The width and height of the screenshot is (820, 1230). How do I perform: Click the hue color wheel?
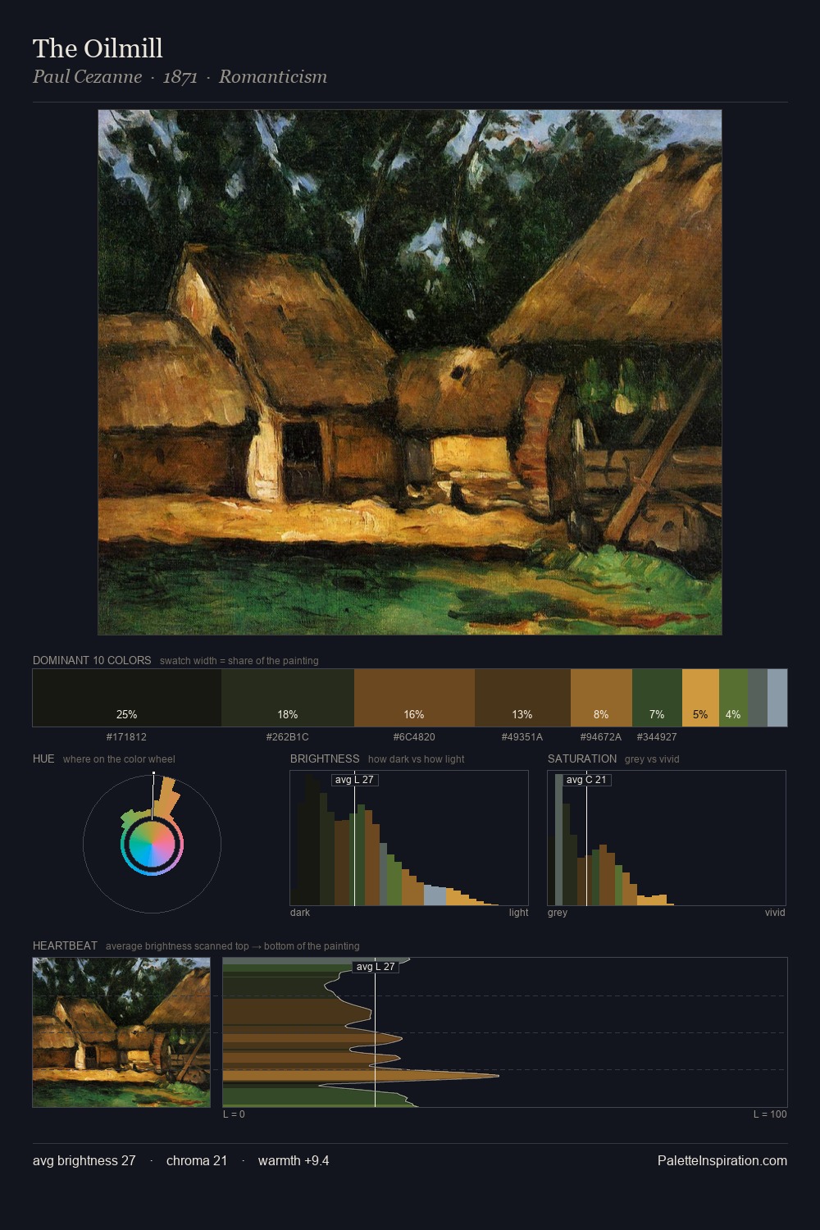click(x=152, y=844)
